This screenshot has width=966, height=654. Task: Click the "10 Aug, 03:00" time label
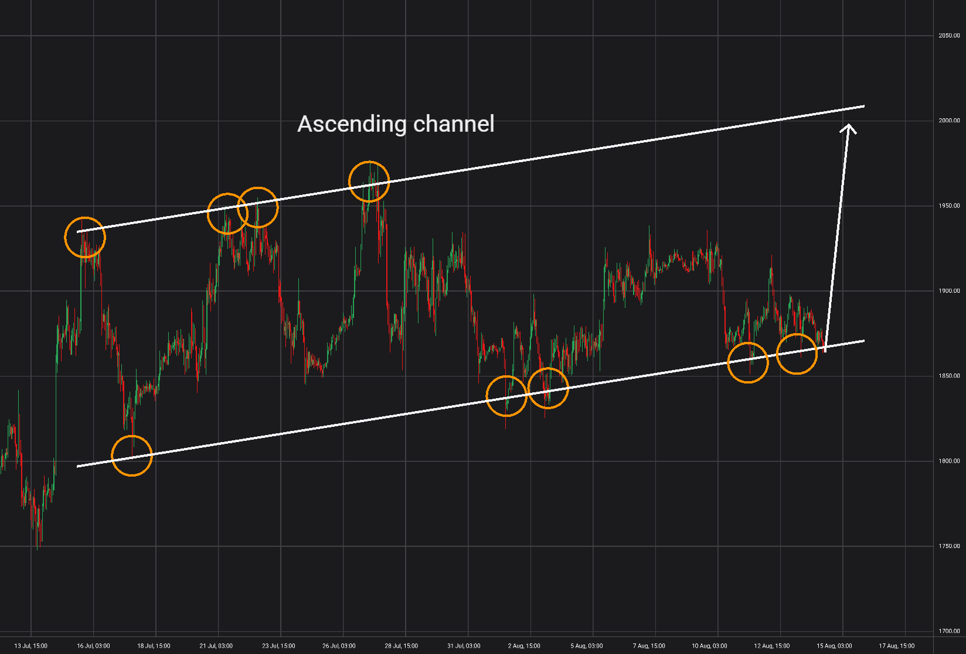click(x=709, y=646)
